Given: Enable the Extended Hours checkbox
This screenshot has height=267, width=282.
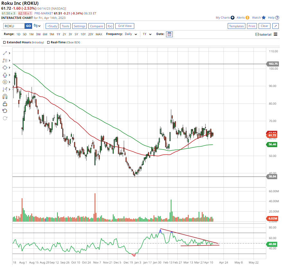Looking at the screenshot, I should coord(4,42).
